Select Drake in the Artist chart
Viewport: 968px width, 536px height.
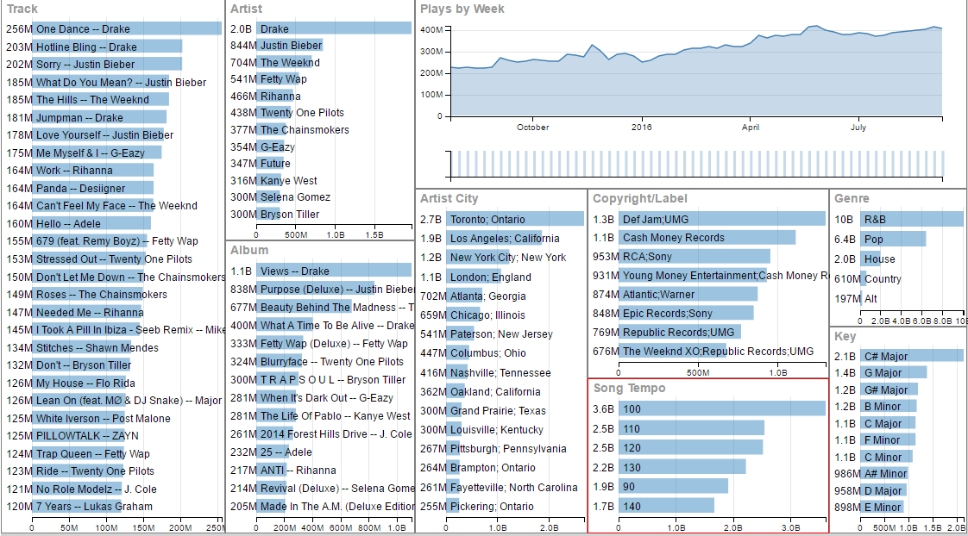coord(333,29)
